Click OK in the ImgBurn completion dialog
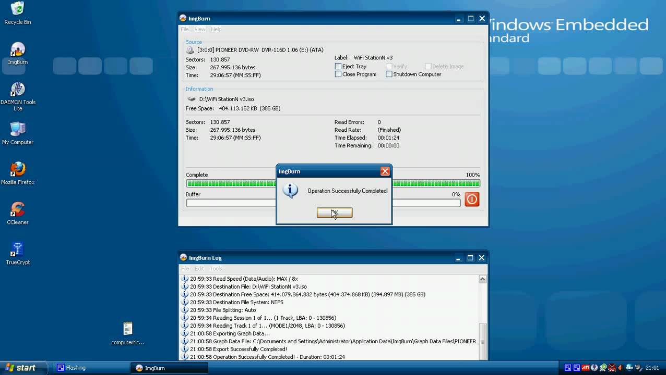Viewport: 666px width, 375px height. pos(335,213)
